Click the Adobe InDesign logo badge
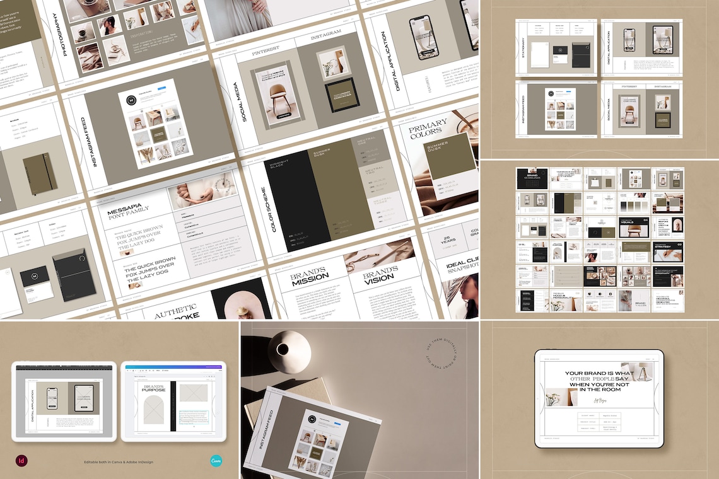The height and width of the screenshot is (479, 719). pos(21,461)
